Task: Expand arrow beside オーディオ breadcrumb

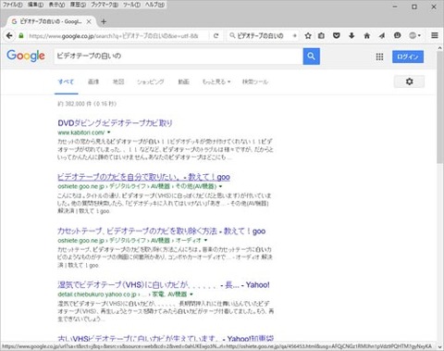Action: point(205,240)
